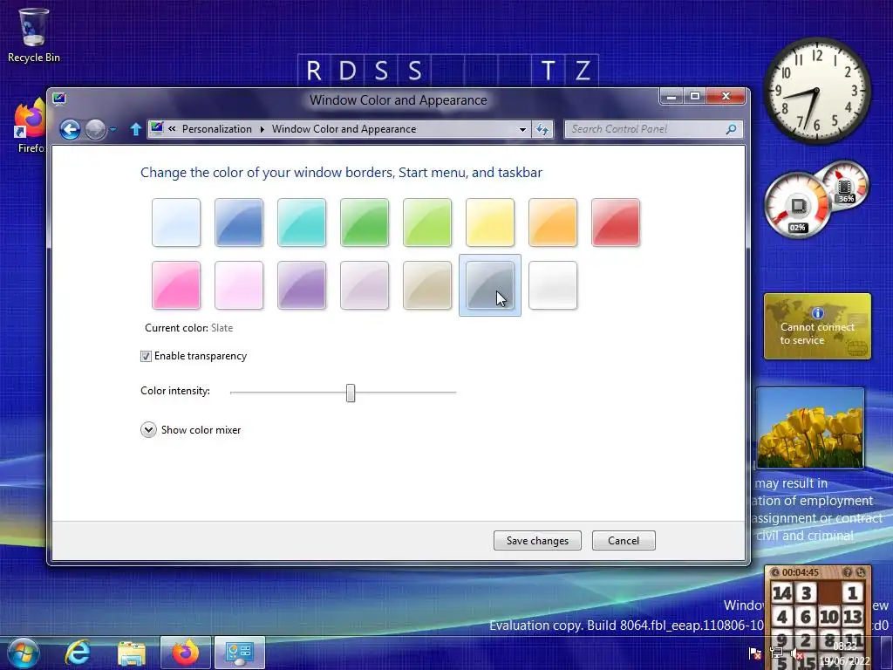
Task: Select the Twilight blue swatch
Action: 239,222
